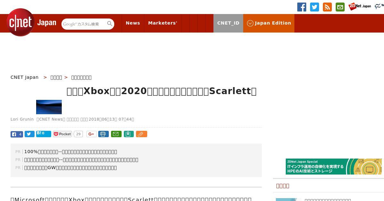
Task: Save article to Pocket
Action: point(62,134)
